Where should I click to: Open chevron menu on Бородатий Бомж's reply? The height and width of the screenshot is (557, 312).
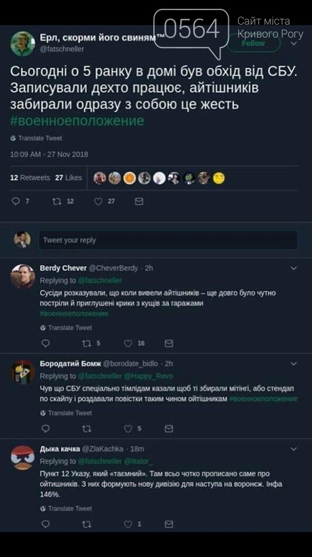pyautogui.click(x=294, y=364)
